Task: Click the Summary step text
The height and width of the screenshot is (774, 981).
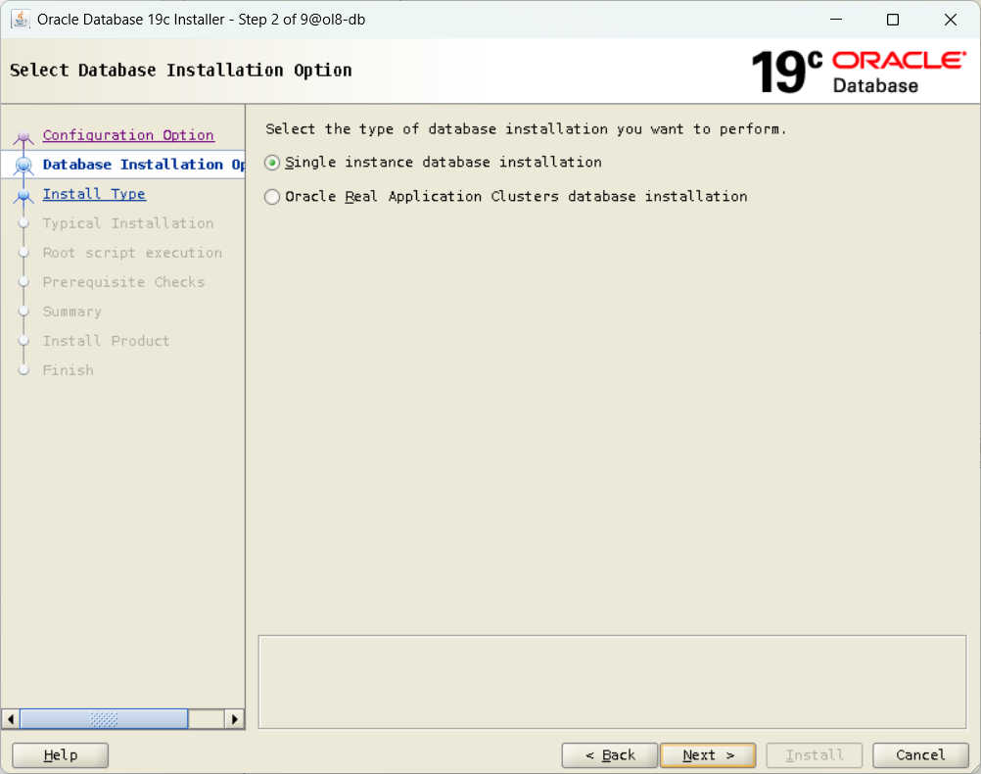Action: coord(71,312)
